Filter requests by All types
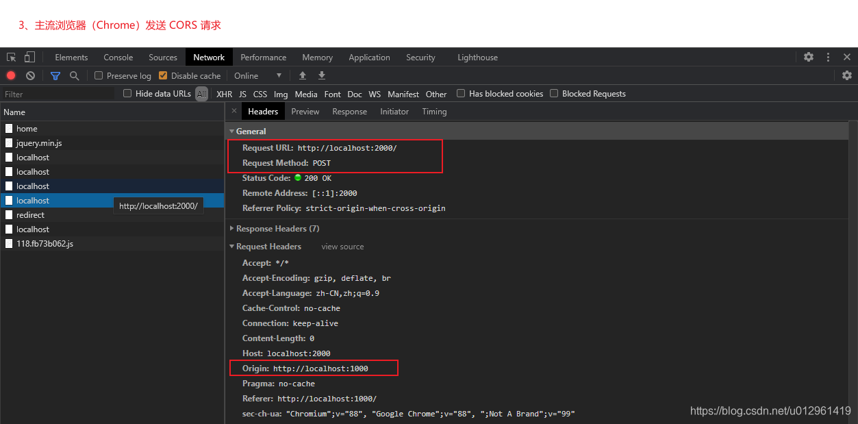This screenshot has width=858, height=424. pyautogui.click(x=201, y=94)
